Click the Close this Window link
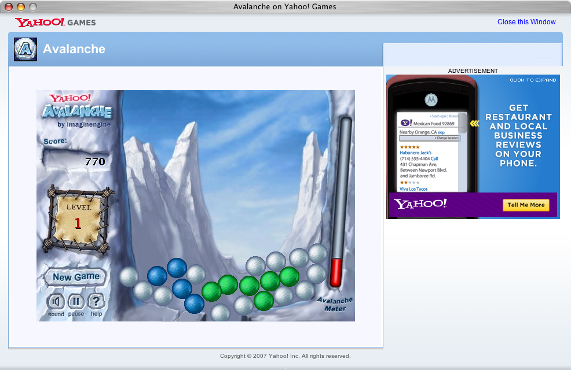571x370 pixels. [x=526, y=22]
